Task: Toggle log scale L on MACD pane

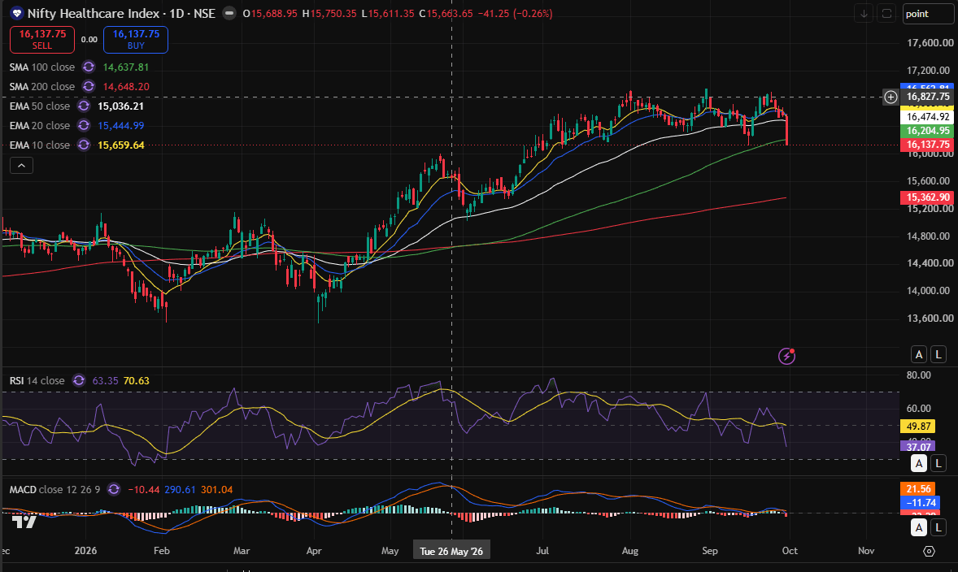Action: [x=938, y=527]
